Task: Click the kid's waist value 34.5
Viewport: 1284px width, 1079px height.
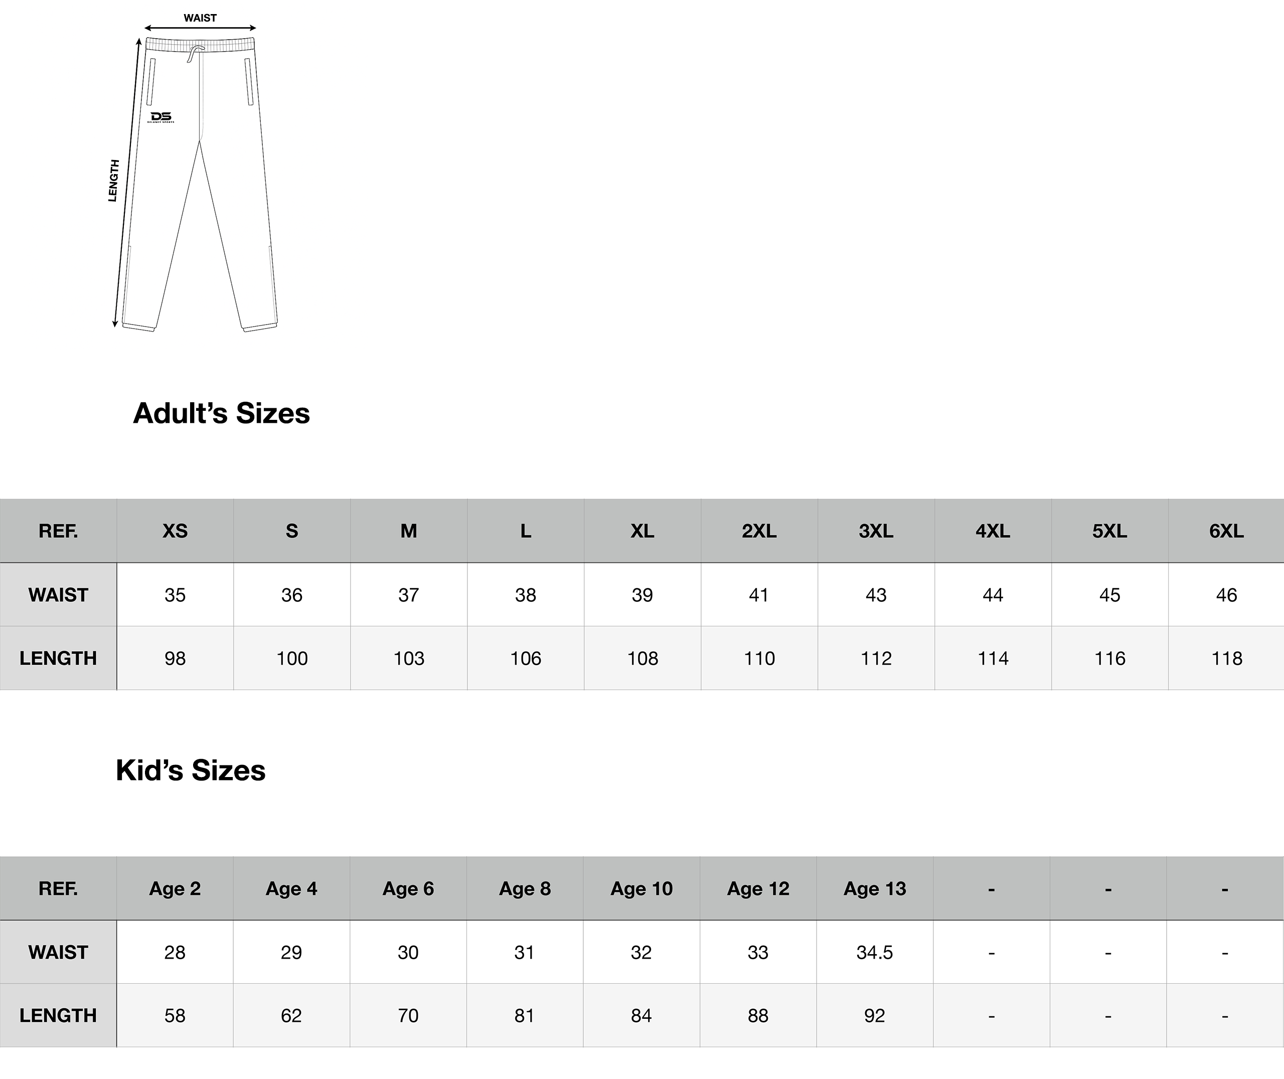Action: (x=874, y=953)
